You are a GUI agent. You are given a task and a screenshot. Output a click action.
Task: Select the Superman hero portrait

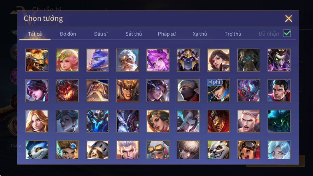(x=279, y=90)
